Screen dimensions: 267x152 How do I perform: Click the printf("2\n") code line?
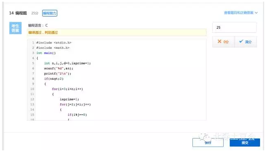tap(58, 73)
